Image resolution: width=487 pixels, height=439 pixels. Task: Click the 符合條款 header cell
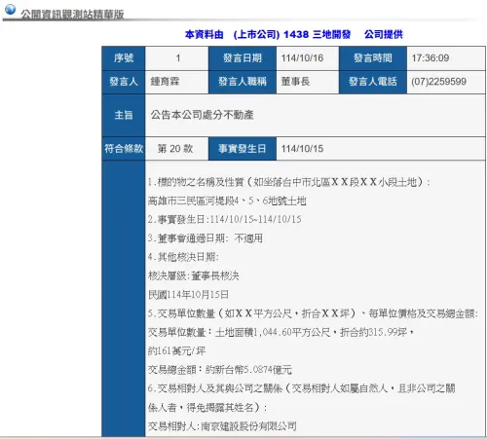click(x=124, y=149)
